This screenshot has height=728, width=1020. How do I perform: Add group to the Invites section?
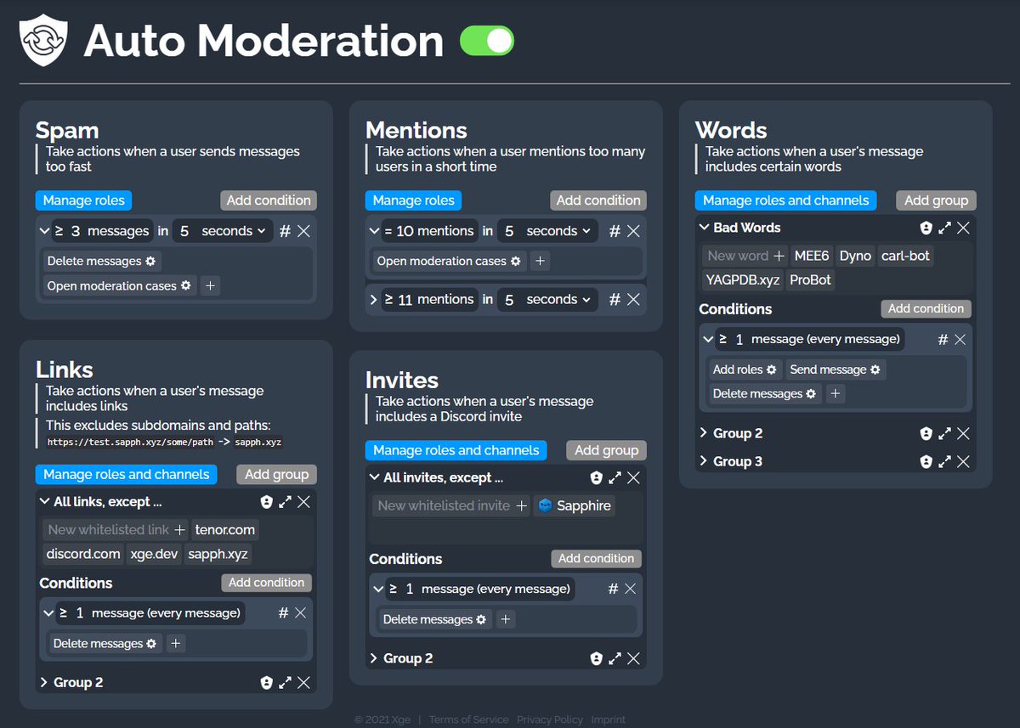[606, 450]
